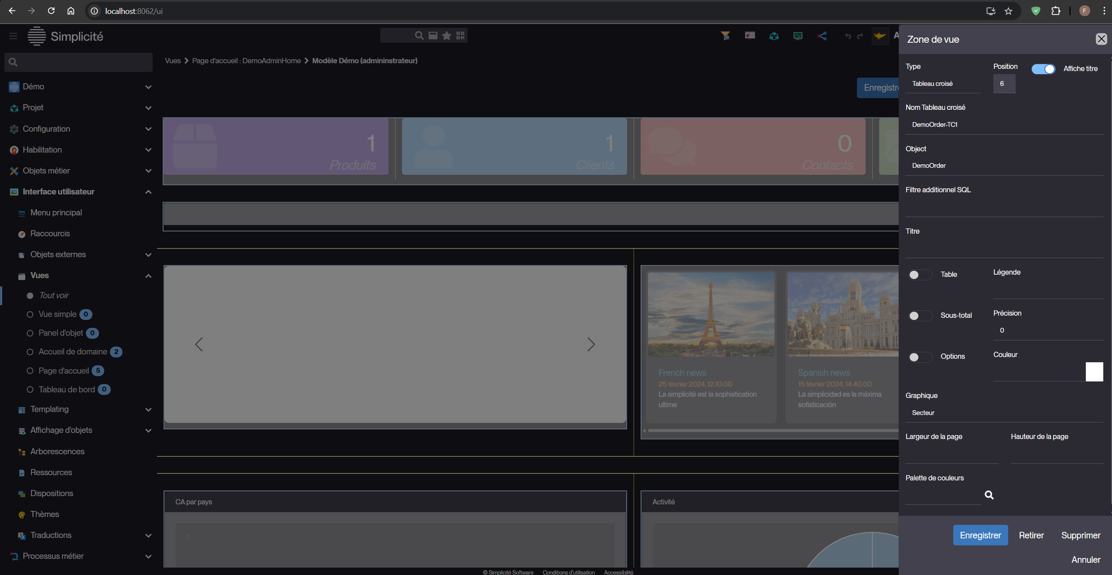Open the red and blue share icon
The image size is (1112, 575).
coord(822,36)
